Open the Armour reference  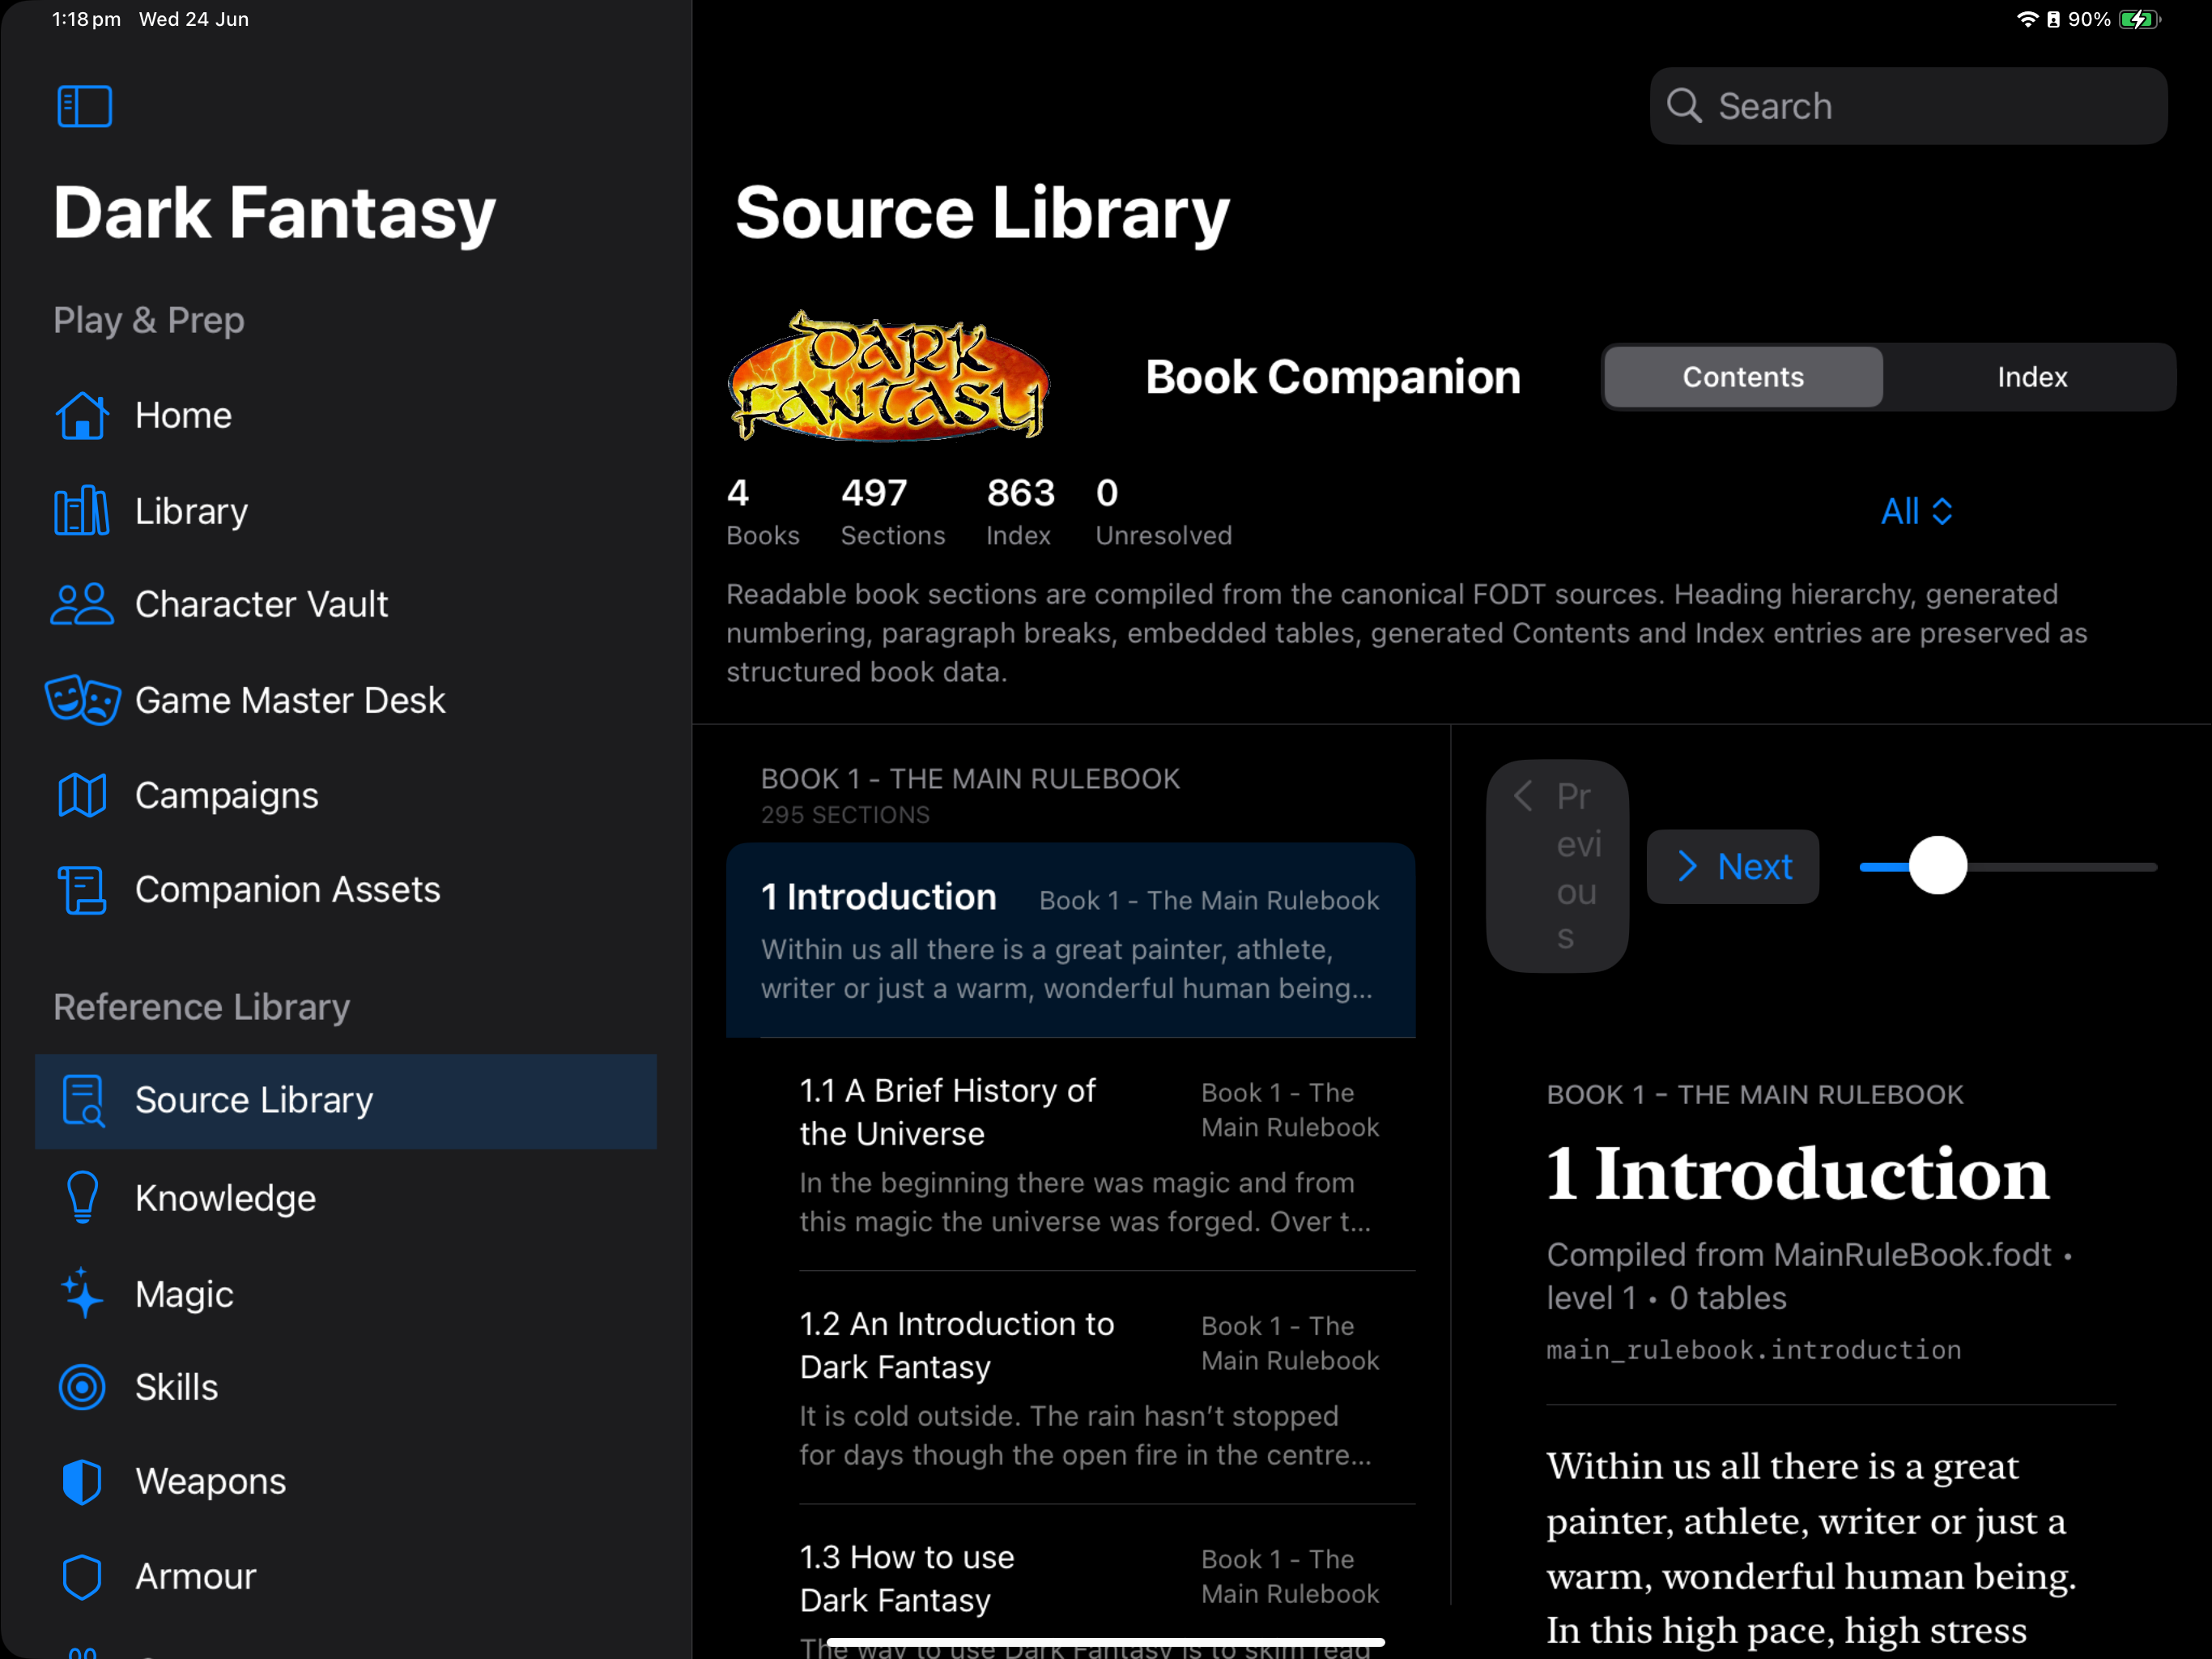[345, 1577]
